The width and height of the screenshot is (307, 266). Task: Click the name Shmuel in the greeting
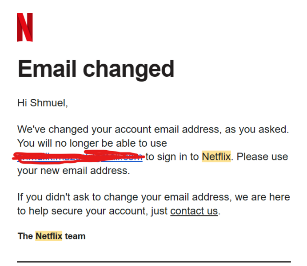click(x=49, y=103)
